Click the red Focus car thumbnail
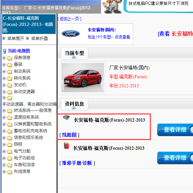This screenshot has width=193, height=193. (x=83, y=78)
